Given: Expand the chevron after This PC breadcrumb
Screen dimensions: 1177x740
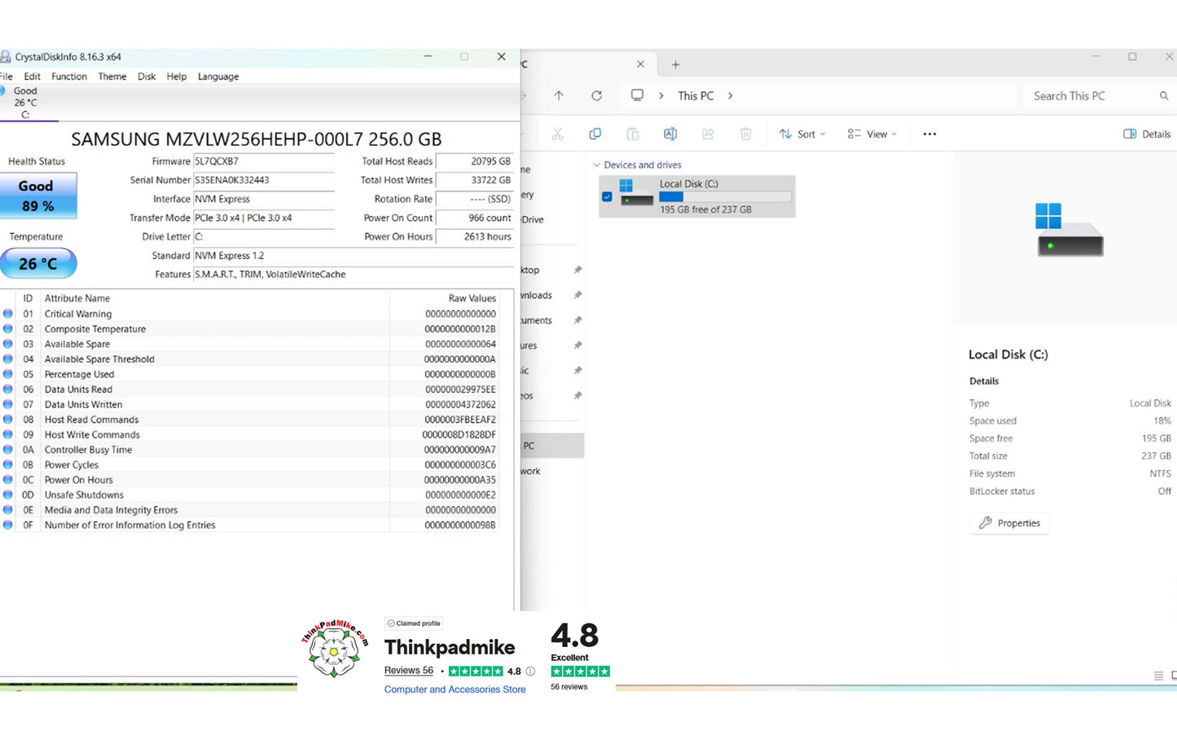Looking at the screenshot, I should click(731, 96).
